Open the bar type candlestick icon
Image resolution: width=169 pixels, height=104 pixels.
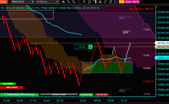pos(63,2)
